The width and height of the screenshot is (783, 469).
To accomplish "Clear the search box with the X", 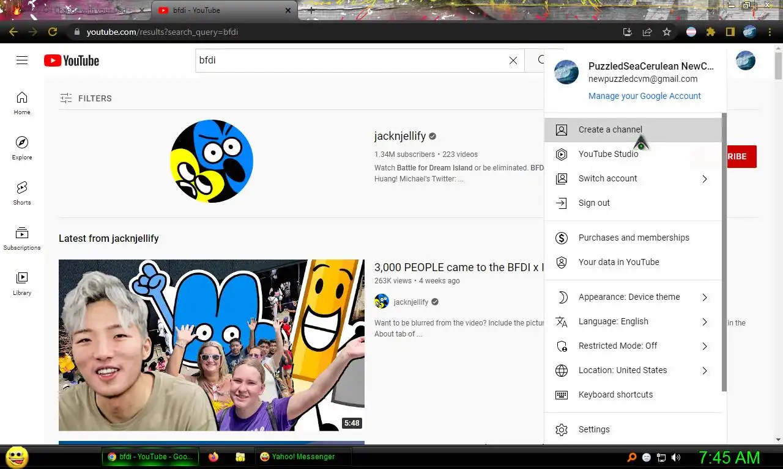I will click(x=513, y=60).
